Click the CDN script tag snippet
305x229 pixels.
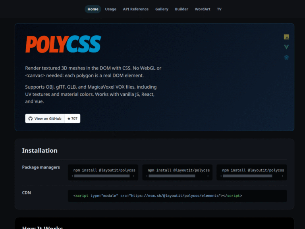(x=177, y=196)
